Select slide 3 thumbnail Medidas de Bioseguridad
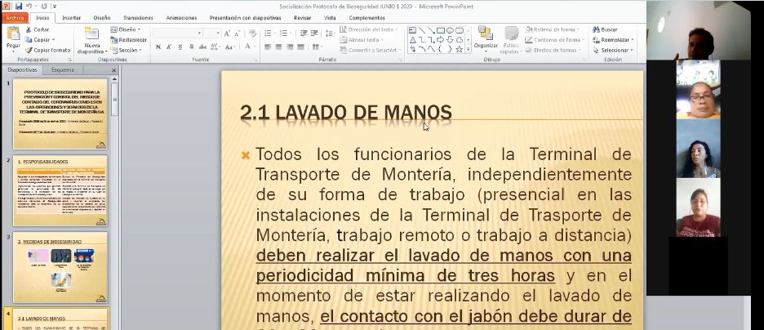 [60, 268]
